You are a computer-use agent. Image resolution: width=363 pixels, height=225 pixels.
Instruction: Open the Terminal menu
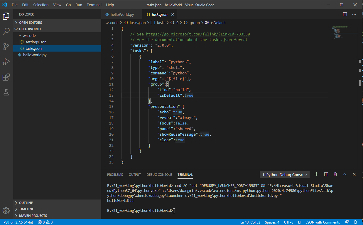(x=94, y=5)
